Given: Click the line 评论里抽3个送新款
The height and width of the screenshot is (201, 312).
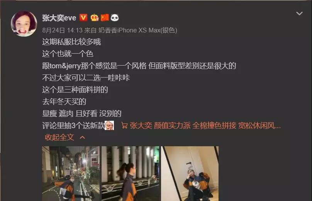Looking at the screenshot, I should coord(73,125).
